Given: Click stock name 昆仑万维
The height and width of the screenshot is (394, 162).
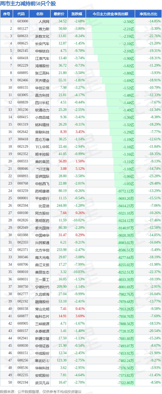Looking at the screenshot, I should point(42,139).
